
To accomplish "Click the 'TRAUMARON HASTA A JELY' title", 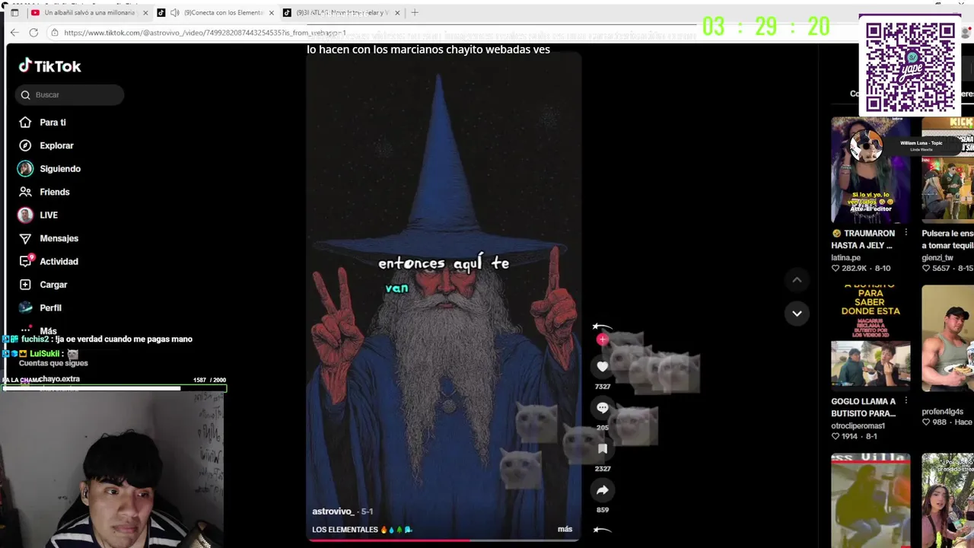I will point(862,239).
